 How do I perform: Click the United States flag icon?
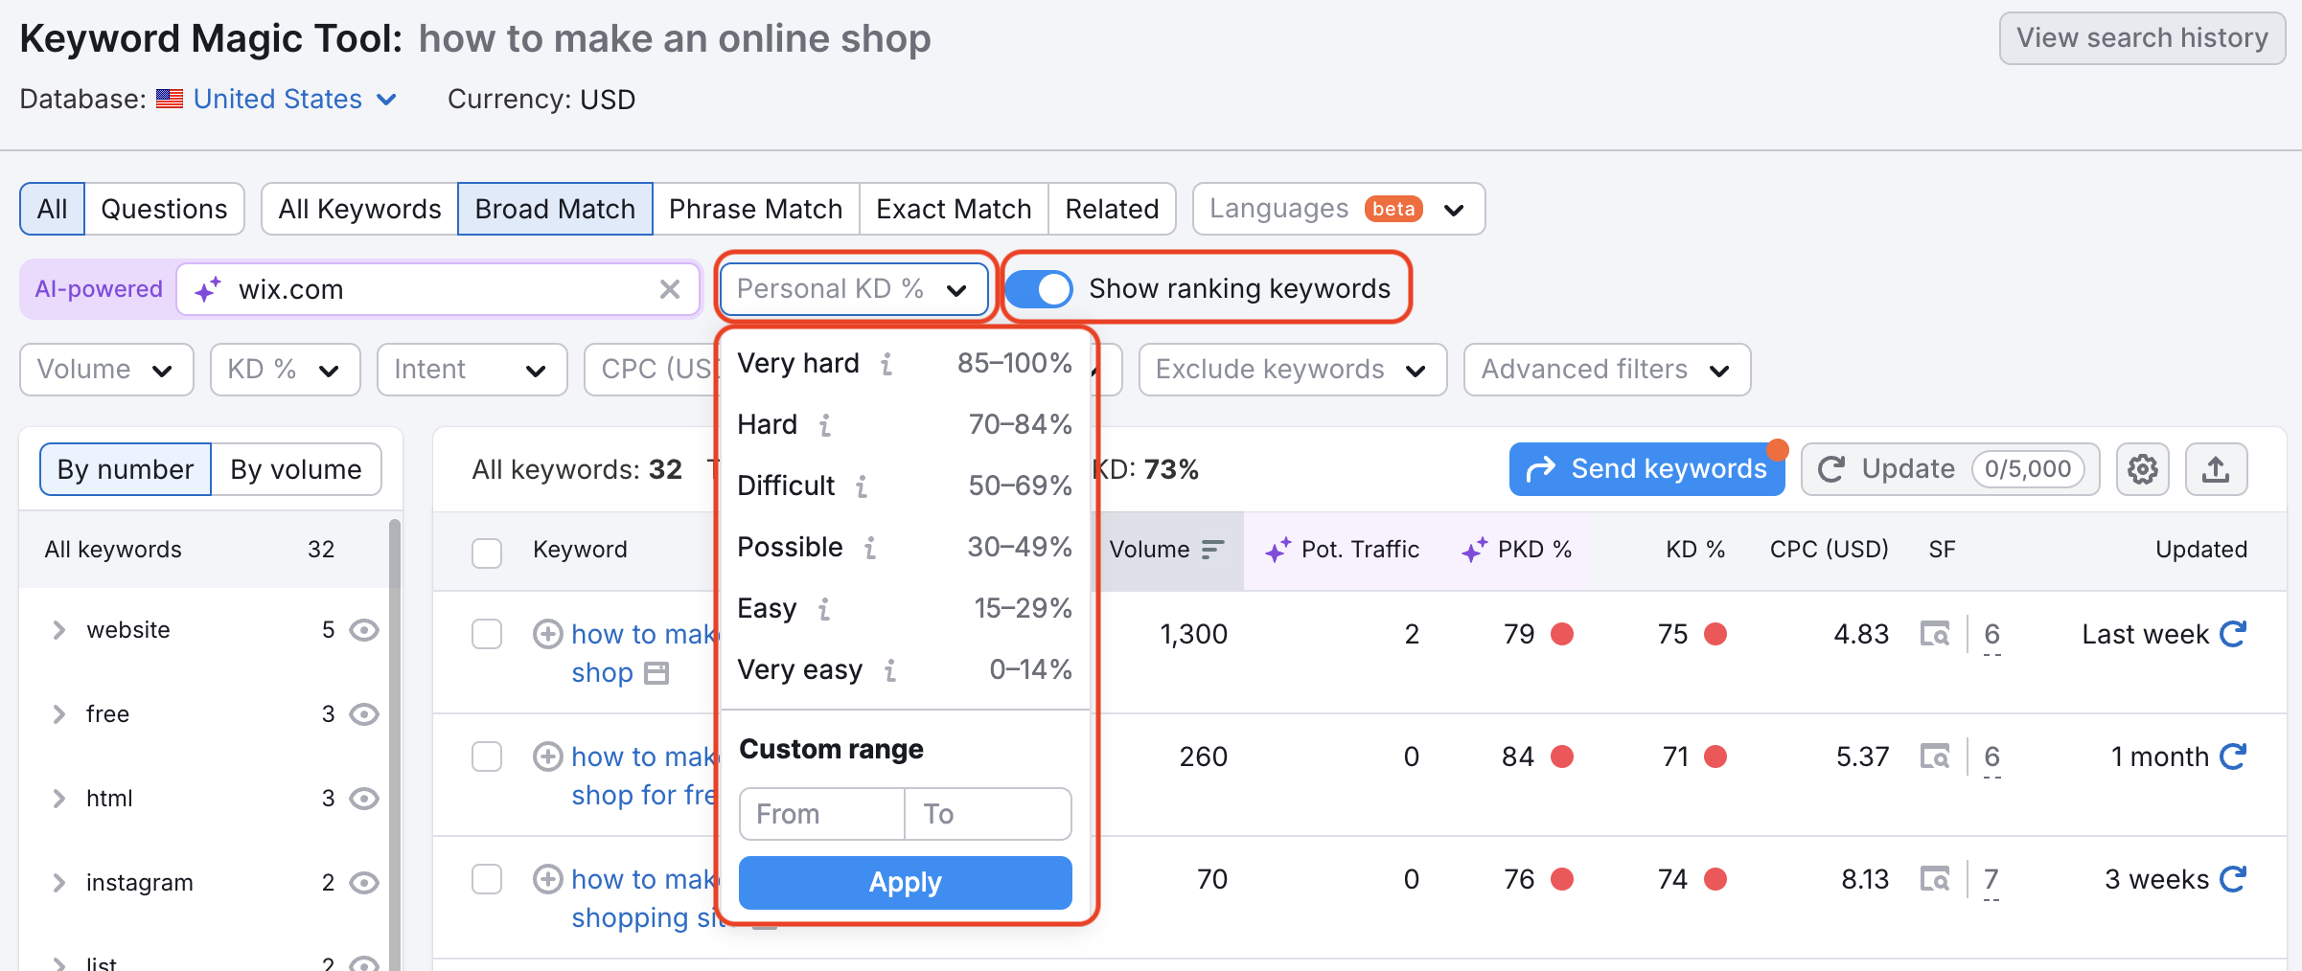170,99
